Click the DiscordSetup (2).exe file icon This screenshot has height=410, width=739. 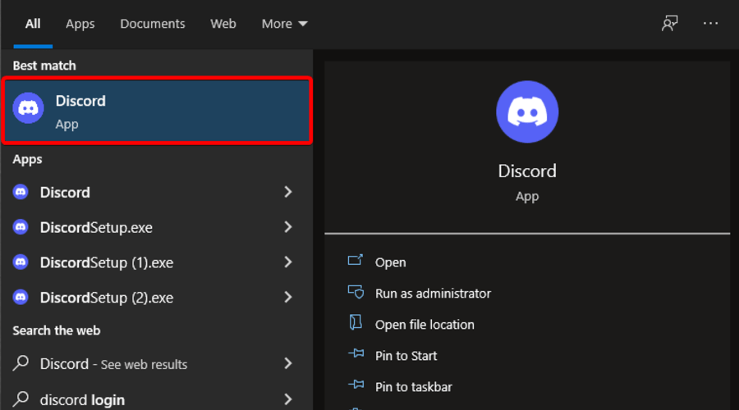tap(21, 298)
